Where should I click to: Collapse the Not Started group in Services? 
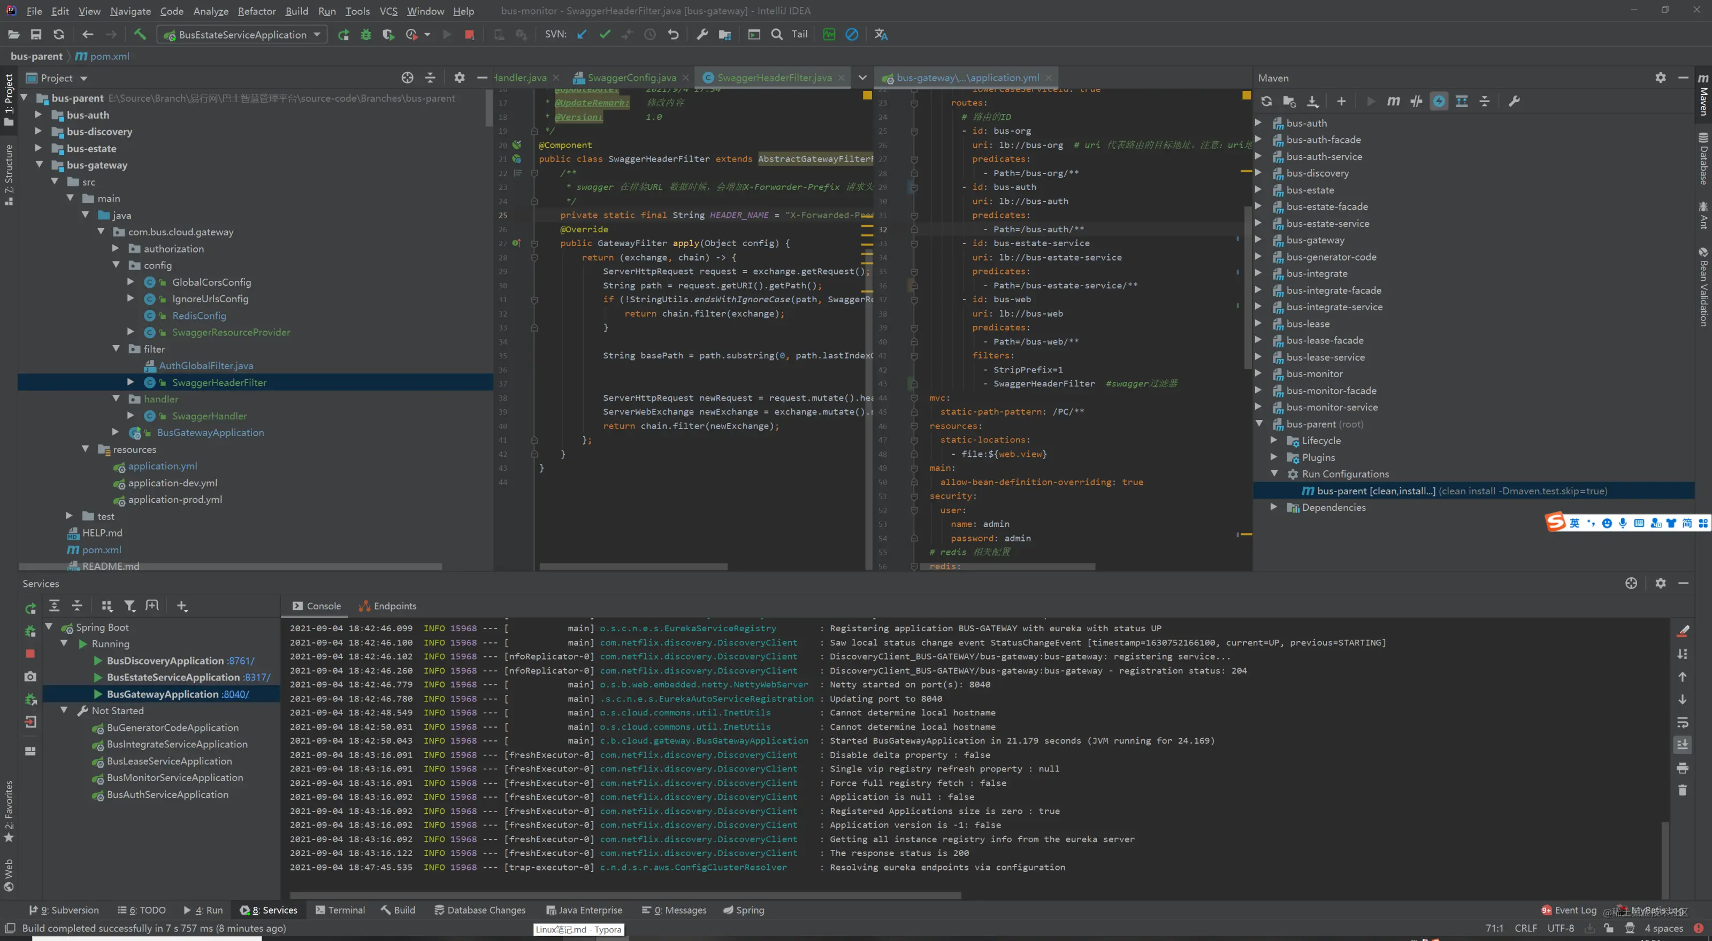point(64,710)
